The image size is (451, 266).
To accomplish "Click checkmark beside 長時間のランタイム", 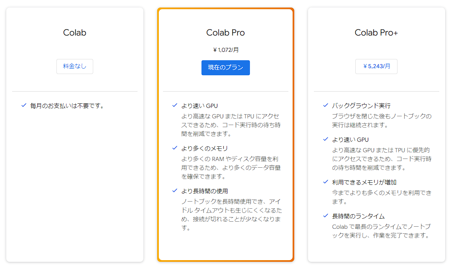I will tap(326, 216).
